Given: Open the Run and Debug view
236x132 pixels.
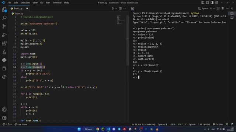Looking at the screenshot, I should 4,35.
